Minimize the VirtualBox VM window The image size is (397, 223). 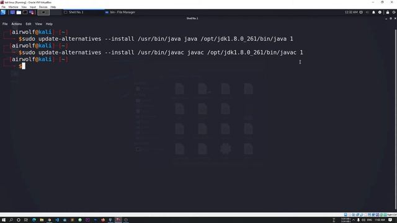373,2
